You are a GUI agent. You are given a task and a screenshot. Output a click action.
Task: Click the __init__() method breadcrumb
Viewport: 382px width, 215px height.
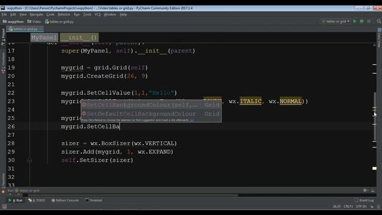tap(79, 38)
